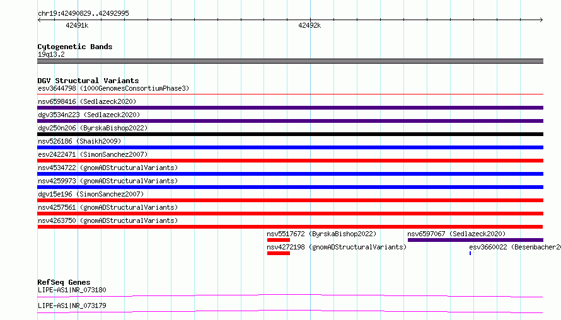Click the purple dgv3534n223 variant bar
The width and height of the screenshot is (561, 320).
pos(290,121)
